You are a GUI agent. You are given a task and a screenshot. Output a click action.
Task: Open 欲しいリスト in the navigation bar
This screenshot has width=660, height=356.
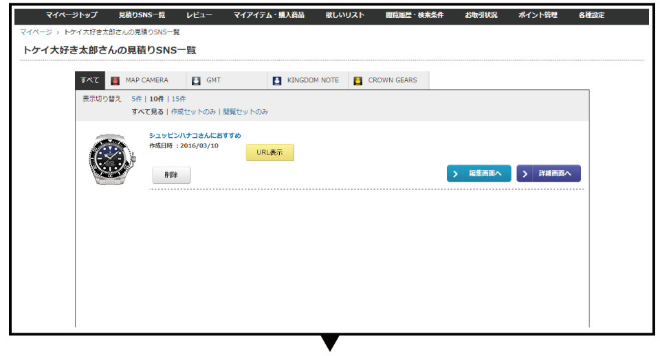(345, 15)
